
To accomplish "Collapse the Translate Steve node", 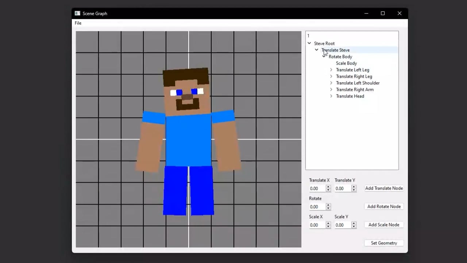I will (317, 50).
